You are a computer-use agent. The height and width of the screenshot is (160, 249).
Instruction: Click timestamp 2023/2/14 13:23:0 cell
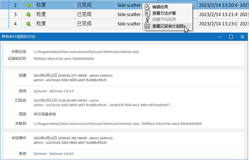[x=218, y=24]
